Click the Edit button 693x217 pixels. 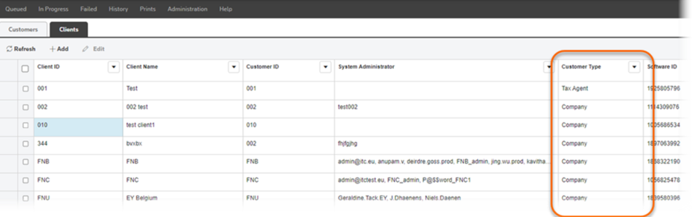tap(94, 49)
